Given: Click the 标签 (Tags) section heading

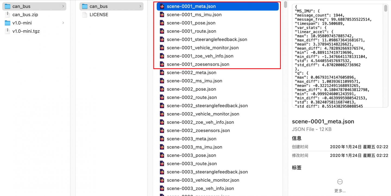Looking at the screenshot, I should point(297,168).
